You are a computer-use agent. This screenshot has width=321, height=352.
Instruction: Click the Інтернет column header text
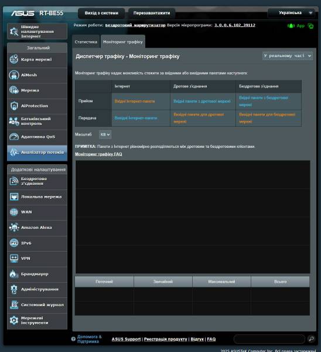(122, 86)
